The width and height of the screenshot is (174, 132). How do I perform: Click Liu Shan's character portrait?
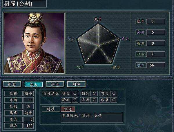point(34,43)
